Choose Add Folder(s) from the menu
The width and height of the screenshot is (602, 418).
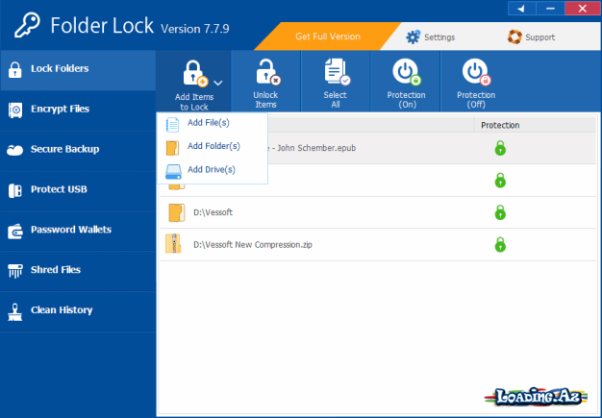(212, 147)
